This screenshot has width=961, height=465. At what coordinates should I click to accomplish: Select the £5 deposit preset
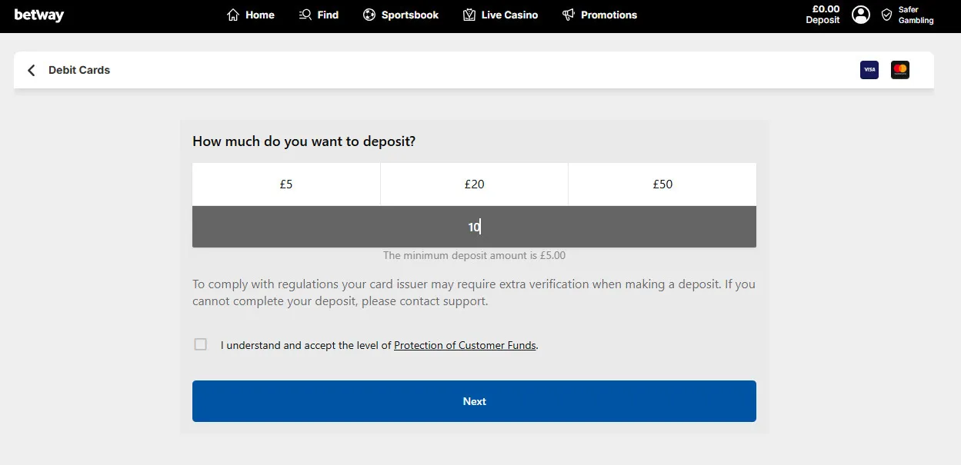[x=285, y=184]
